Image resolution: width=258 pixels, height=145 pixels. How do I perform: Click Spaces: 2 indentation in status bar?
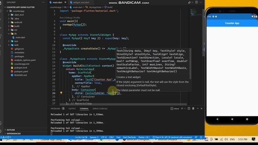[x=94, y=137]
